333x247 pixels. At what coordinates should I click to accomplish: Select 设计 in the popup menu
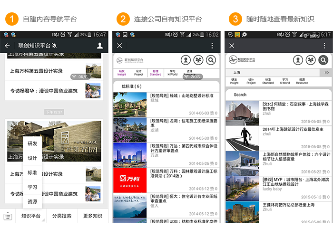32,158
